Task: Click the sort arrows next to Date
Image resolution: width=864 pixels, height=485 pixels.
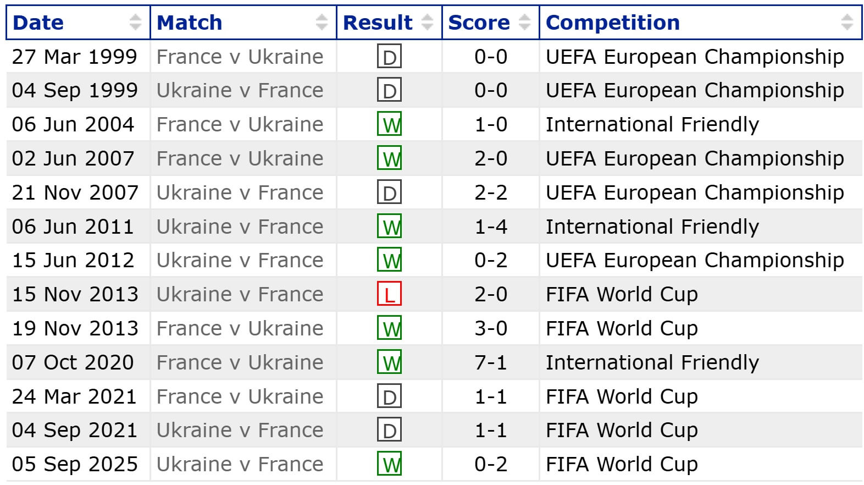Action: pyautogui.click(x=134, y=23)
